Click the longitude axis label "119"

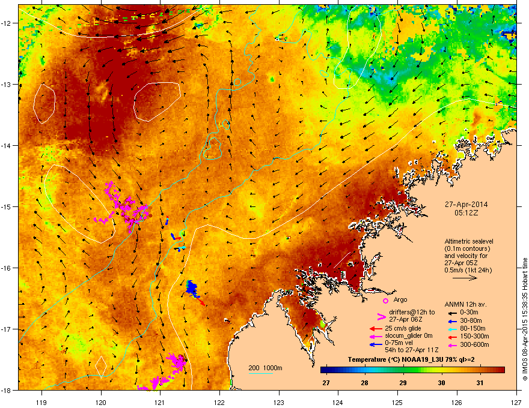click(41, 403)
